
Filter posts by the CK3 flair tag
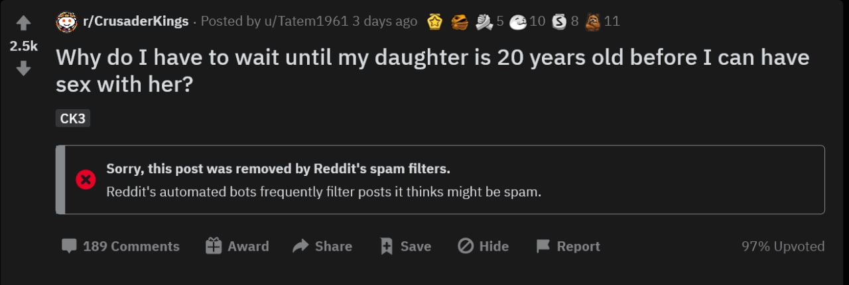(73, 118)
